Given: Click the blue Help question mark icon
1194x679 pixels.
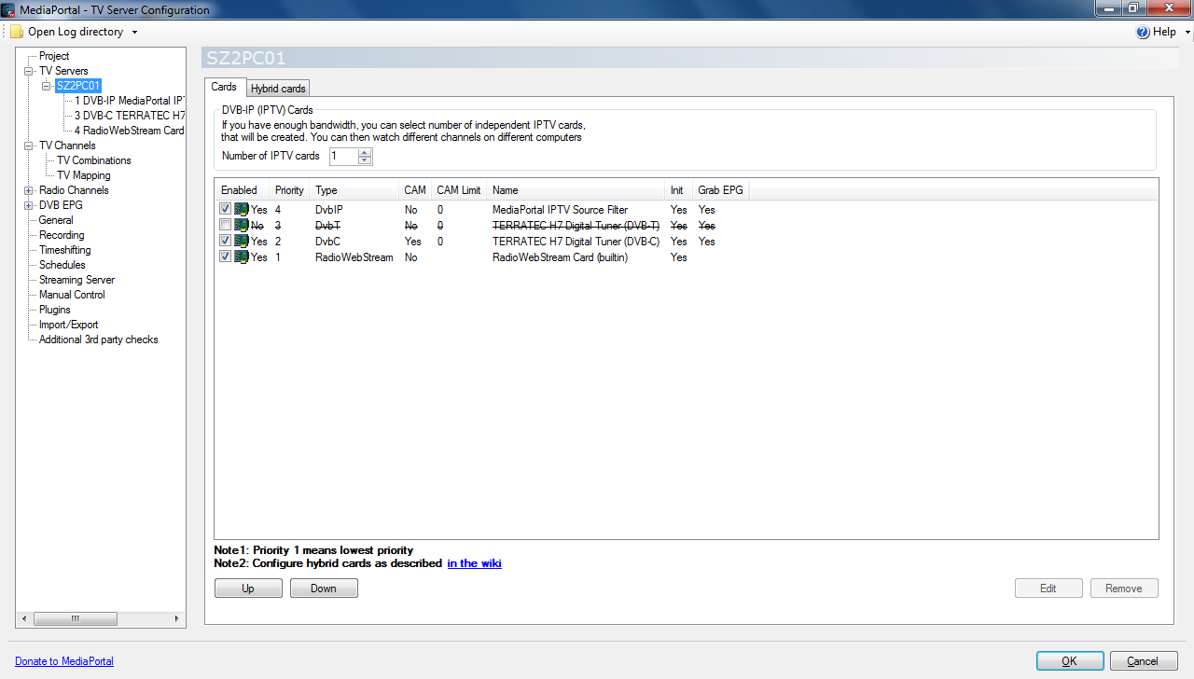Looking at the screenshot, I should click(1143, 32).
